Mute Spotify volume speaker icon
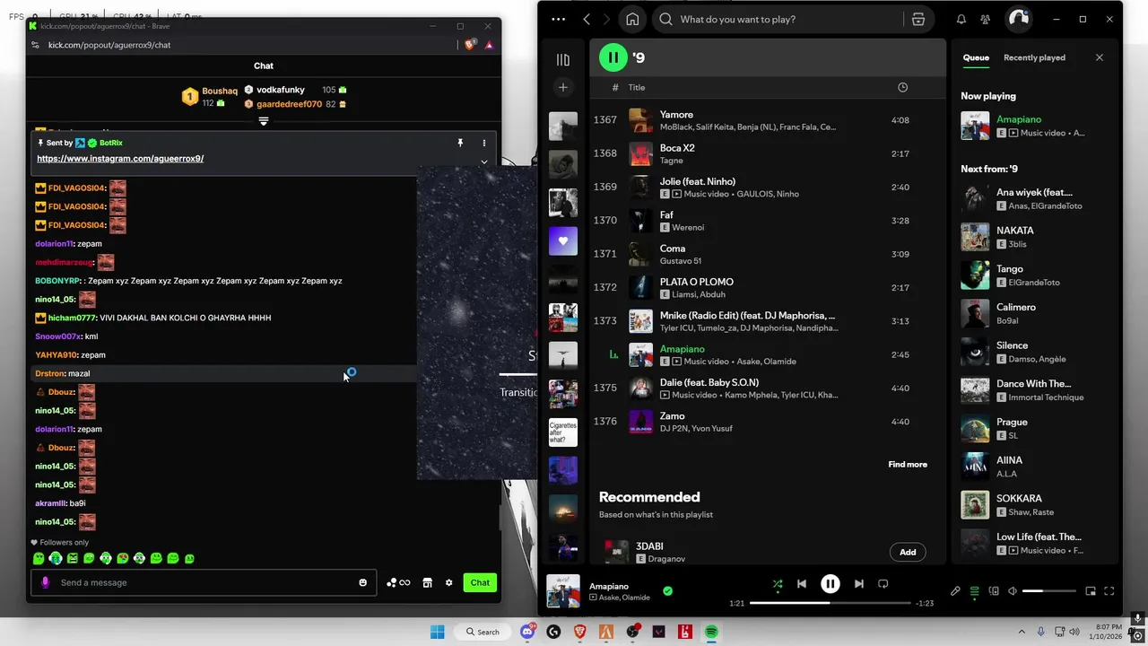1148x646 pixels. 1013,591
